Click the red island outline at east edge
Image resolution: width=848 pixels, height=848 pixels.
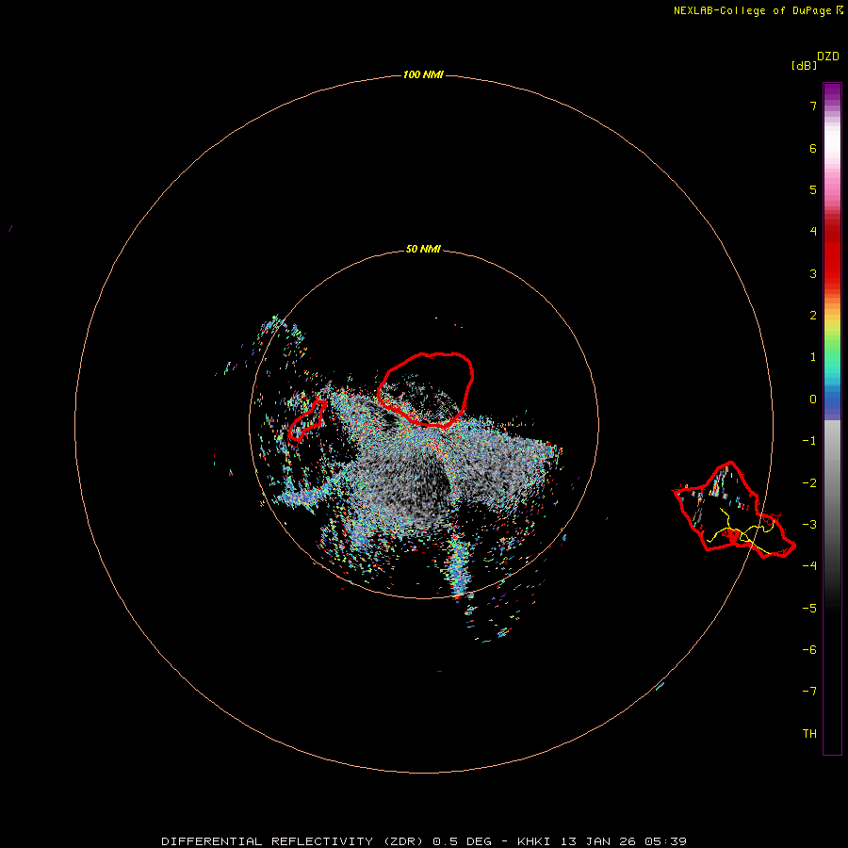(734, 510)
